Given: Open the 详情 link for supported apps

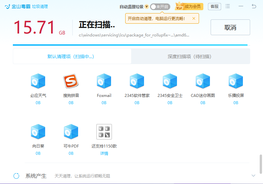Looking at the screenshot, I should tap(104, 153).
